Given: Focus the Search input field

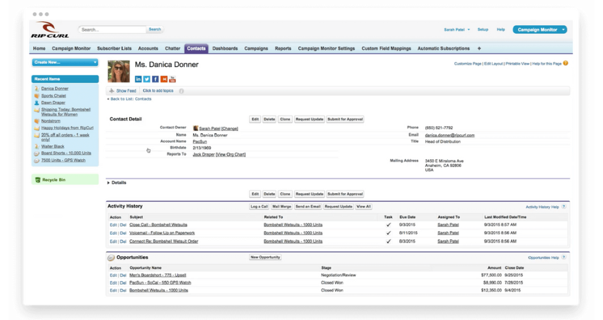Looking at the screenshot, I should [x=113, y=29].
